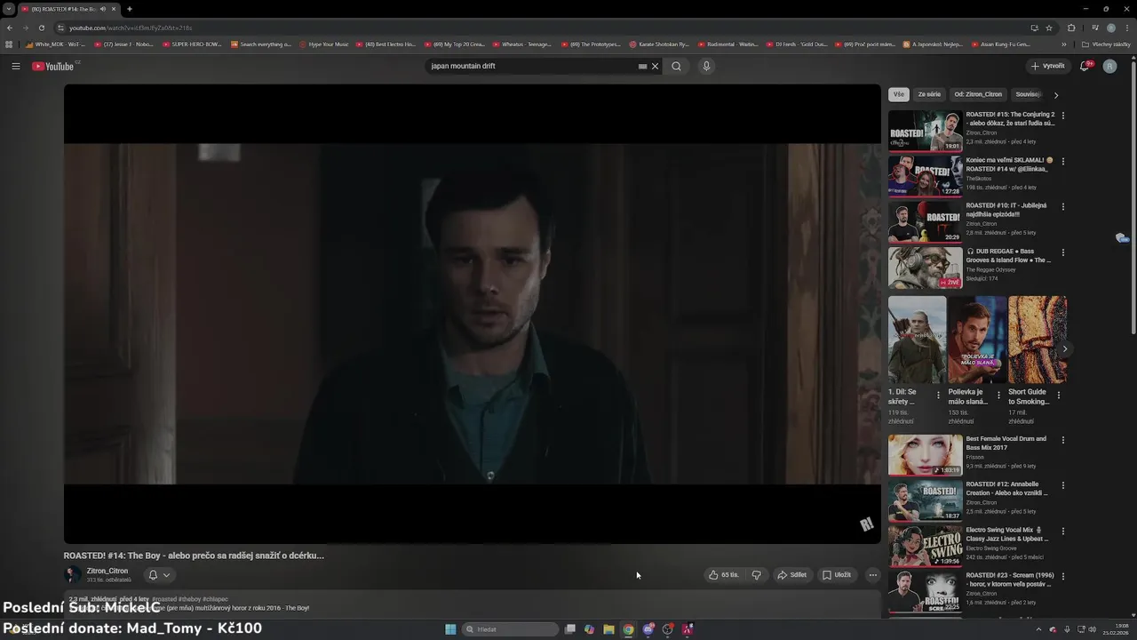
Task: Open the Windows Start button
Action: point(450,629)
